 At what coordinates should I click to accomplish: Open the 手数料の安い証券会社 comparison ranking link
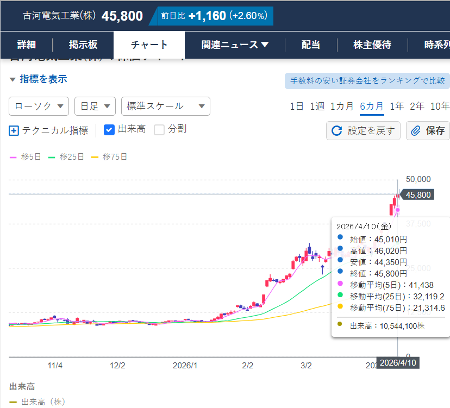coord(366,80)
